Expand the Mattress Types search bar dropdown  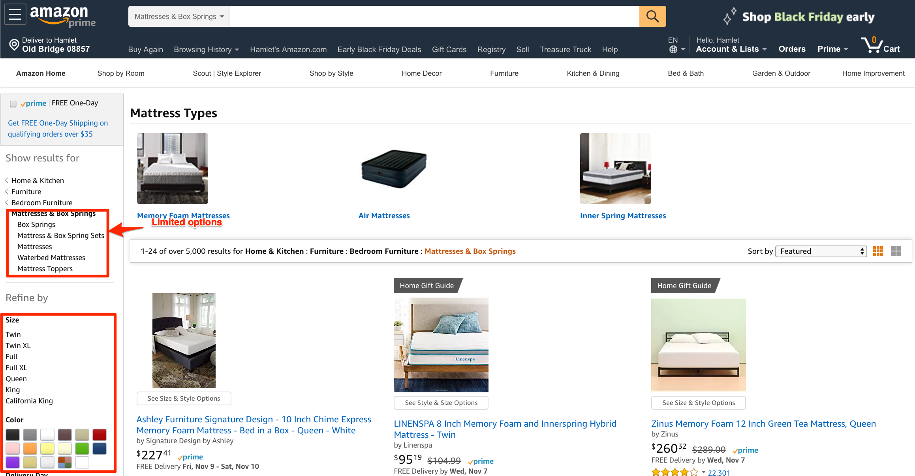pyautogui.click(x=179, y=16)
